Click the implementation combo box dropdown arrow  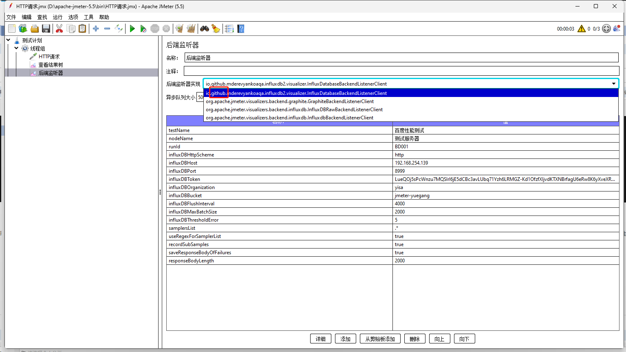coord(614,84)
